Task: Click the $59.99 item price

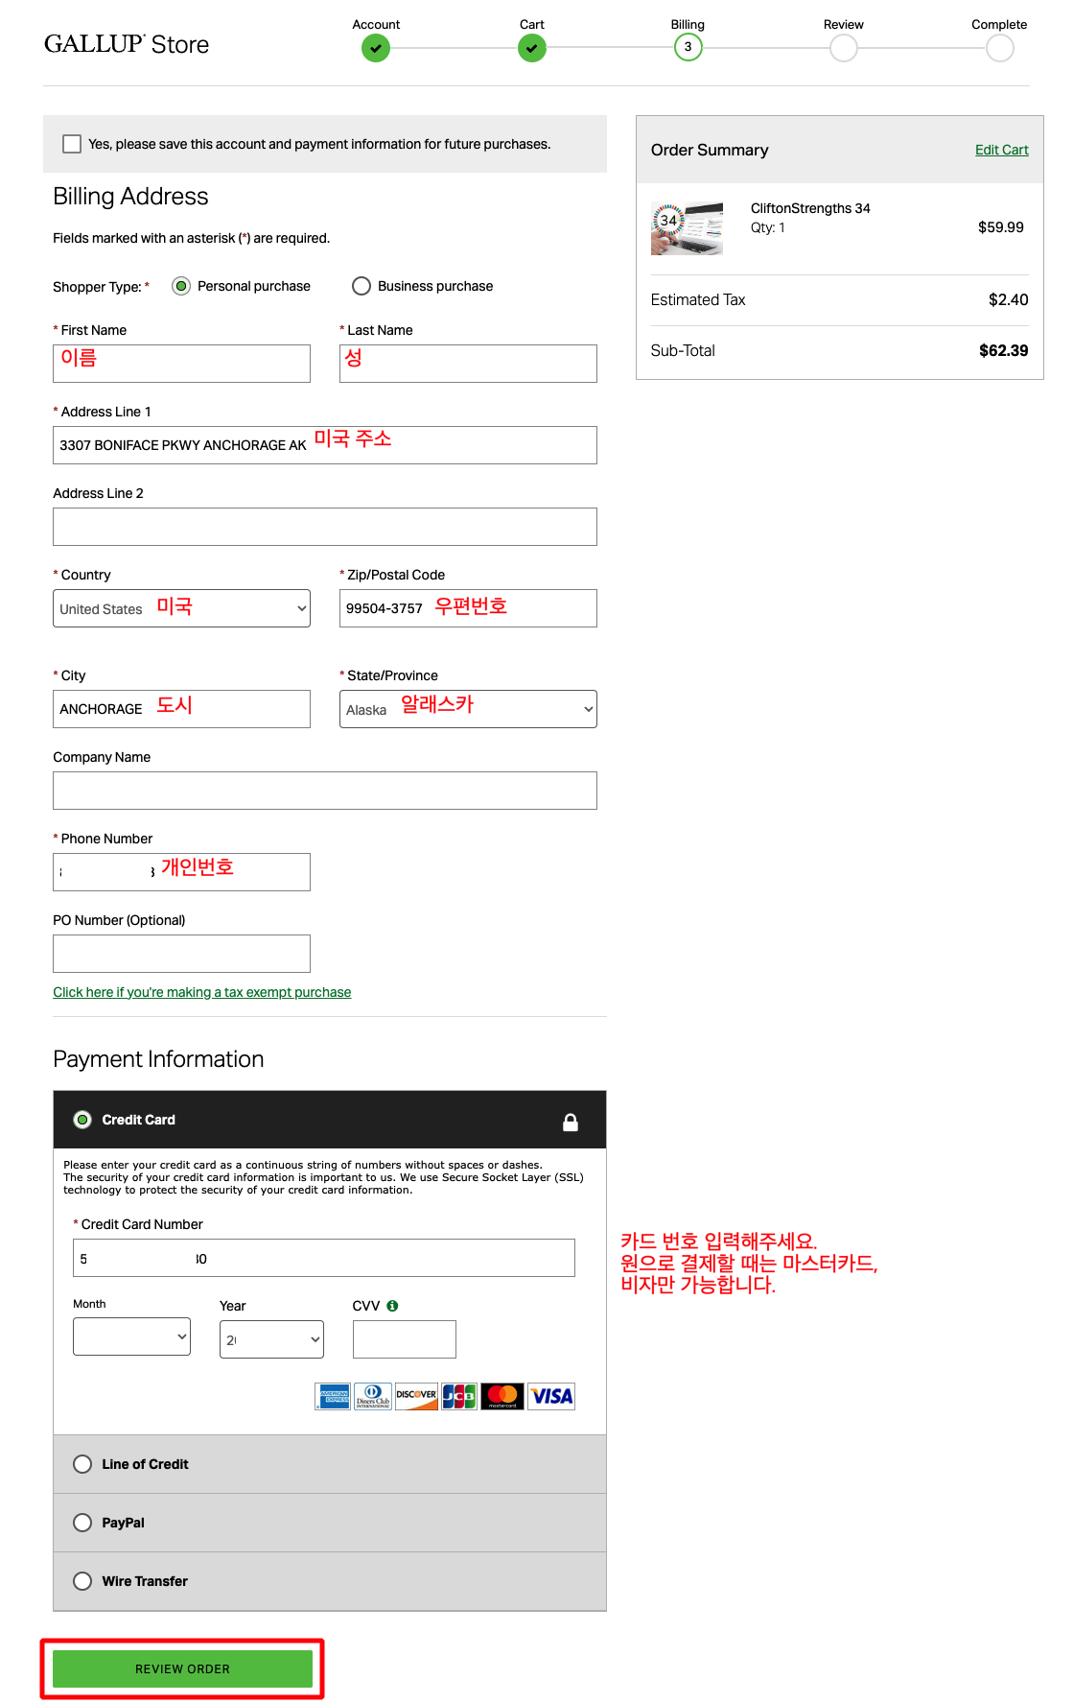Action: pos(1000,227)
